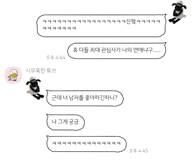The height and width of the screenshot is (160, 192).
Task: Click the 오후 4:45 timestamp
Action: click(x=139, y=151)
